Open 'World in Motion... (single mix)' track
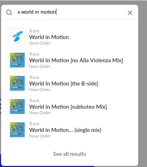 point(65,130)
